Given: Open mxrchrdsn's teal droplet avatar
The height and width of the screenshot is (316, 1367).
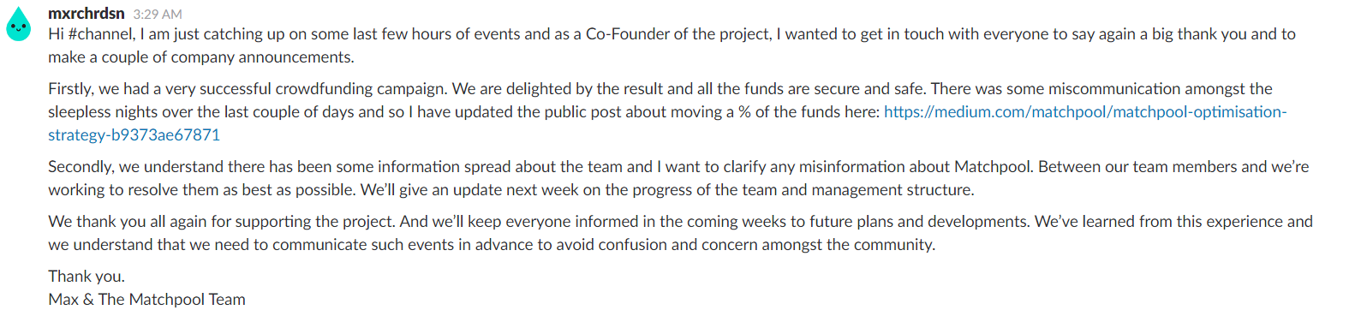Looking at the screenshot, I should click(19, 23).
